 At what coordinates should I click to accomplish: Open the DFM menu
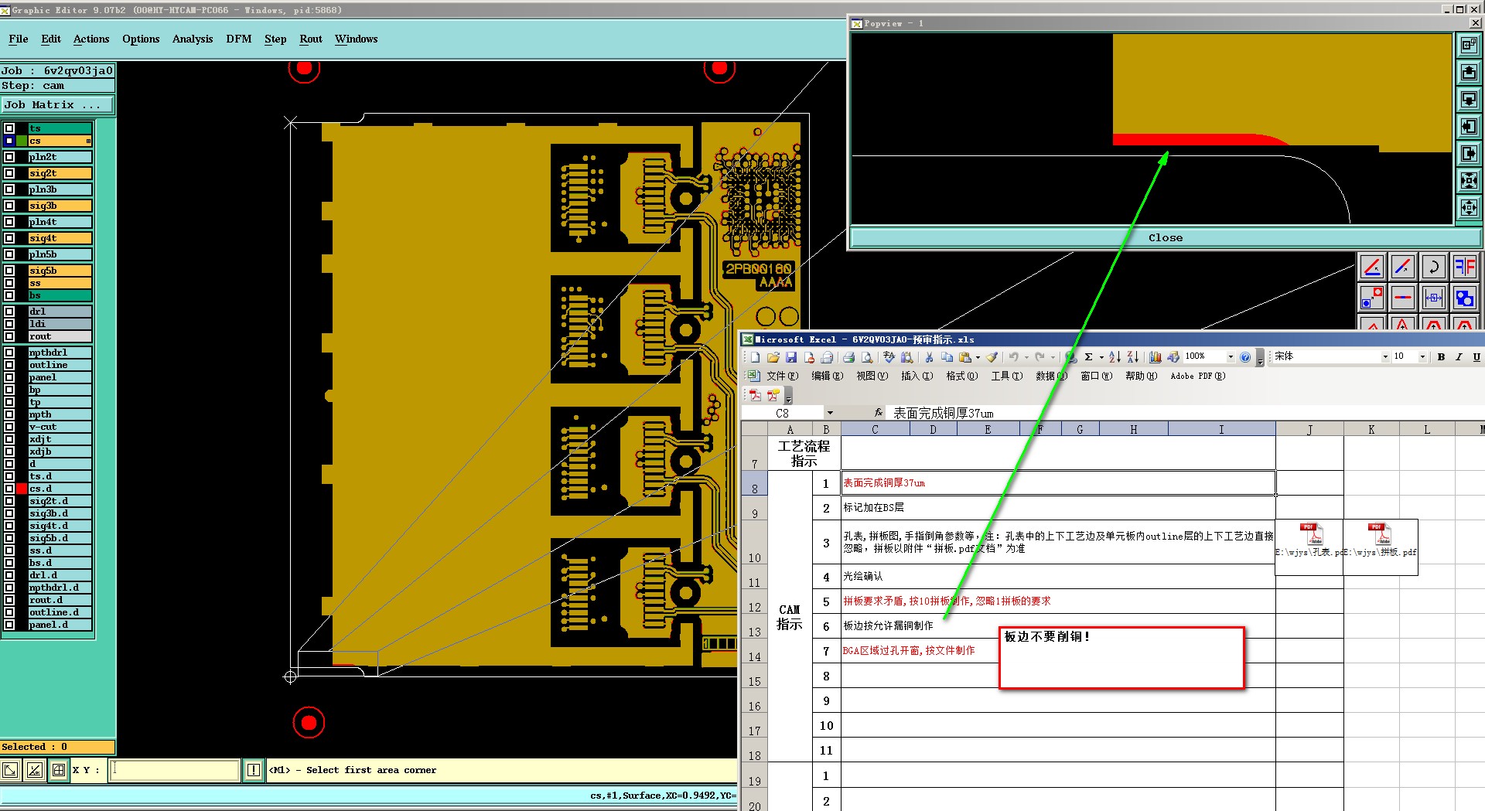239,39
